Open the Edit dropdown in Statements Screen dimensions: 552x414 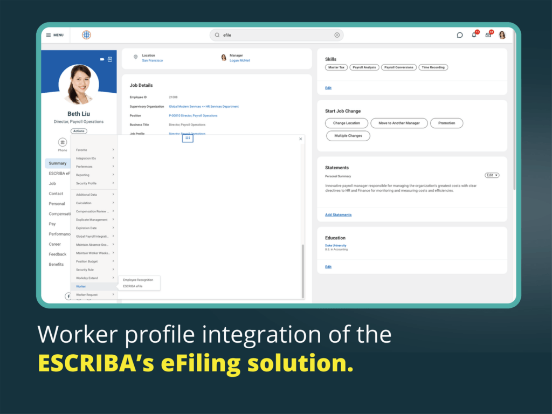492,175
